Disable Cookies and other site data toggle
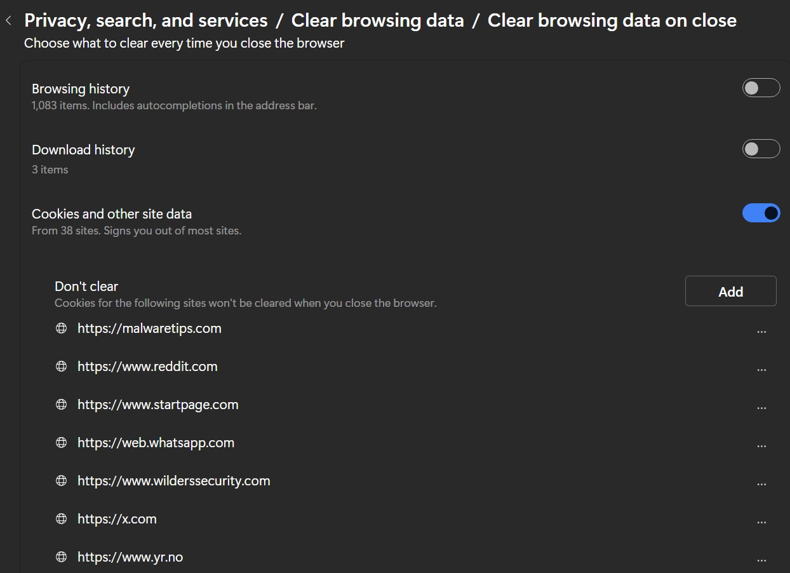The height and width of the screenshot is (573, 790). tap(761, 213)
